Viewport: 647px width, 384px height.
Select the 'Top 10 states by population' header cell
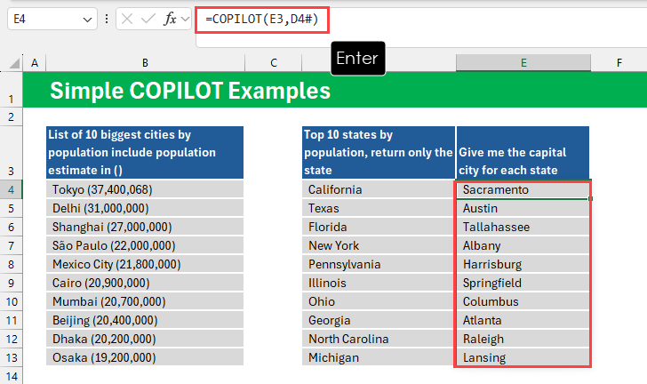pyautogui.click(x=379, y=152)
